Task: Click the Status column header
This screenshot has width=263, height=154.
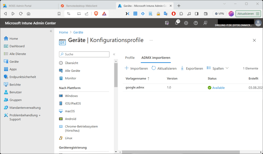Action: pos(212,79)
